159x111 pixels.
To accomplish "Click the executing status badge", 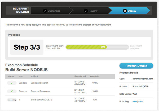I will [12, 100].
